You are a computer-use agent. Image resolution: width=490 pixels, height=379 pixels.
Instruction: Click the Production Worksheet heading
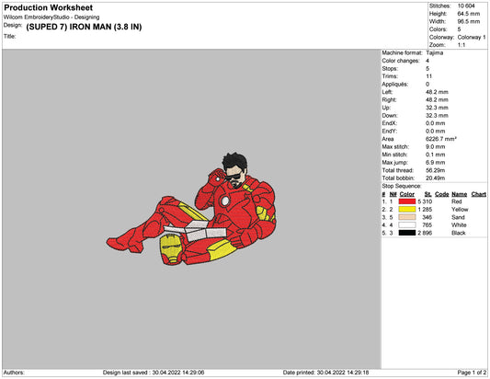click(48, 7)
